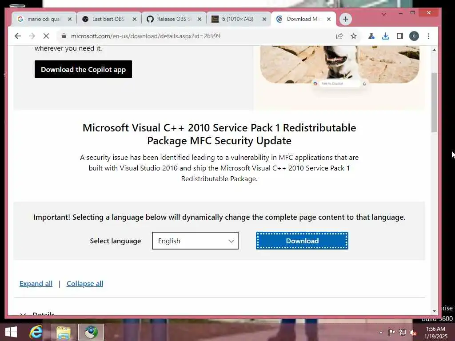Click the page title heading text

(219, 134)
